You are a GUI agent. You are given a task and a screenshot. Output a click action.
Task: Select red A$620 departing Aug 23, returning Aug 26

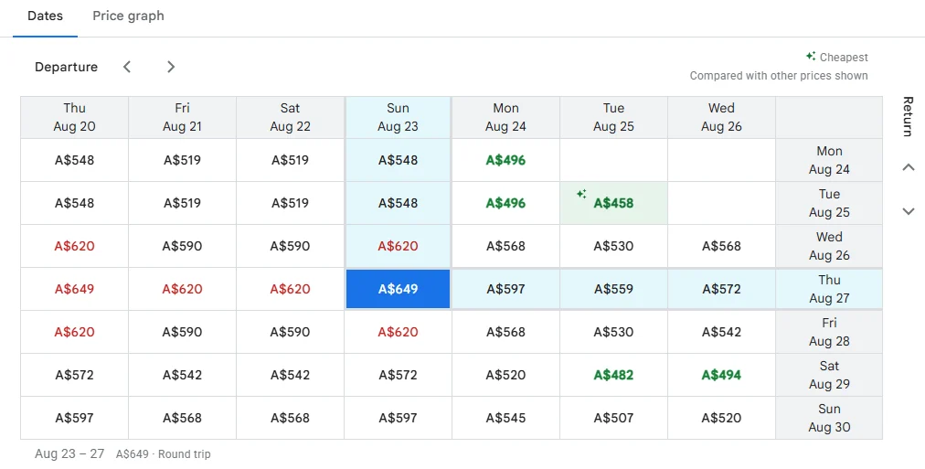399,246
